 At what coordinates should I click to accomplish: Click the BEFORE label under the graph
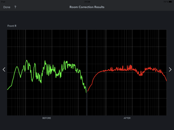(x=46, y=118)
